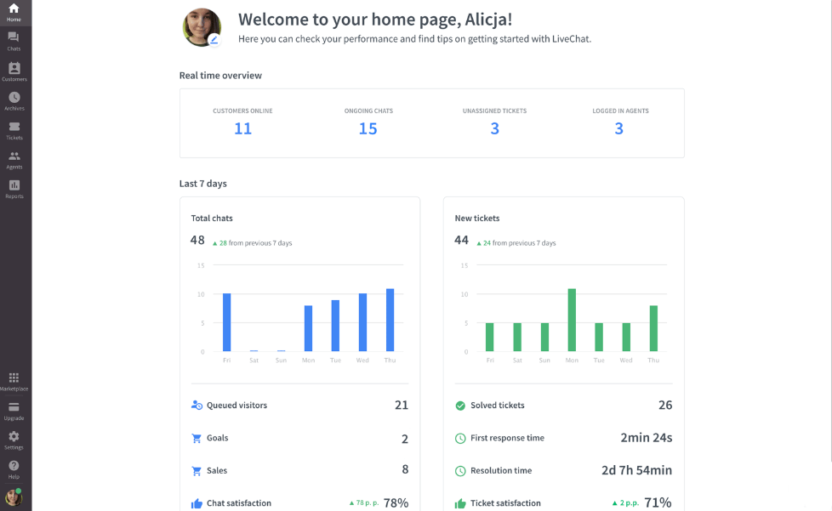Select the Unassigned Tickets count 3
The width and height of the screenshot is (832, 511).
[x=494, y=128]
